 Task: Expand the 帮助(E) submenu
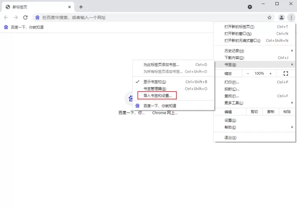[255, 127]
